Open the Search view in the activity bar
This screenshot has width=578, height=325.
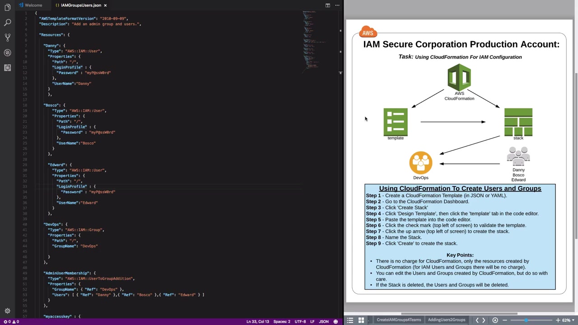click(x=7, y=23)
